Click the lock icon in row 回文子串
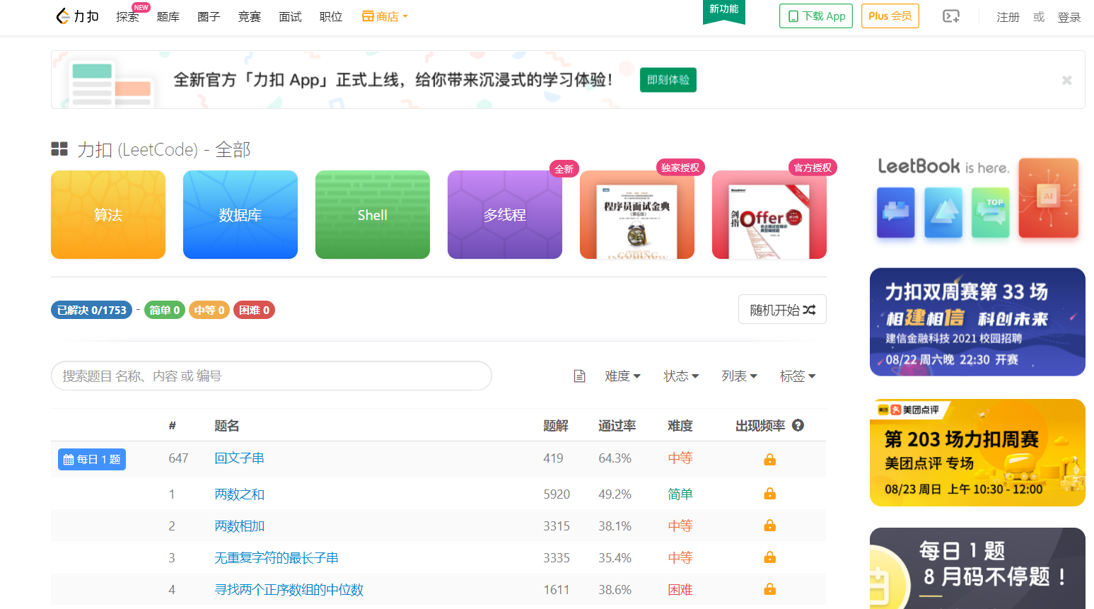 [x=770, y=459]
